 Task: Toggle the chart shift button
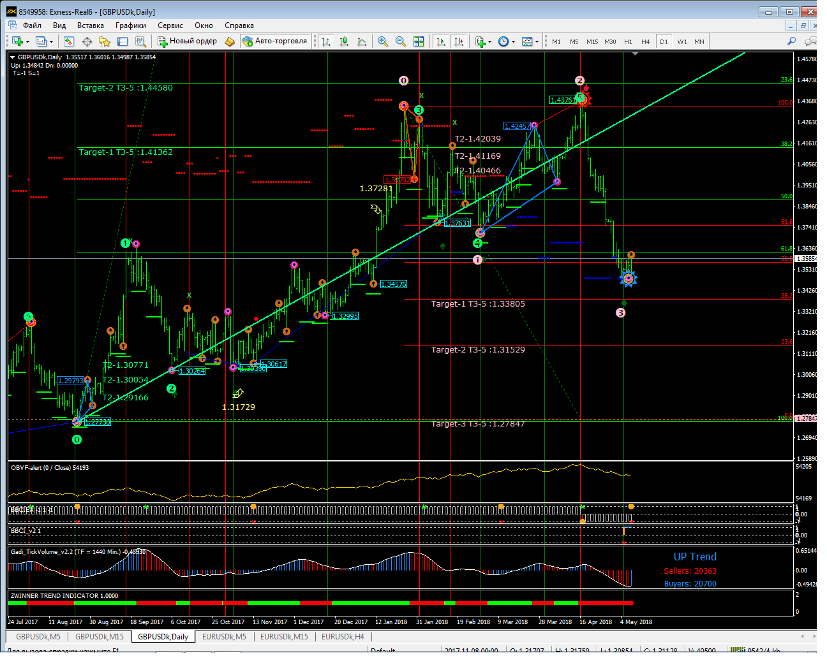point(459,41)
